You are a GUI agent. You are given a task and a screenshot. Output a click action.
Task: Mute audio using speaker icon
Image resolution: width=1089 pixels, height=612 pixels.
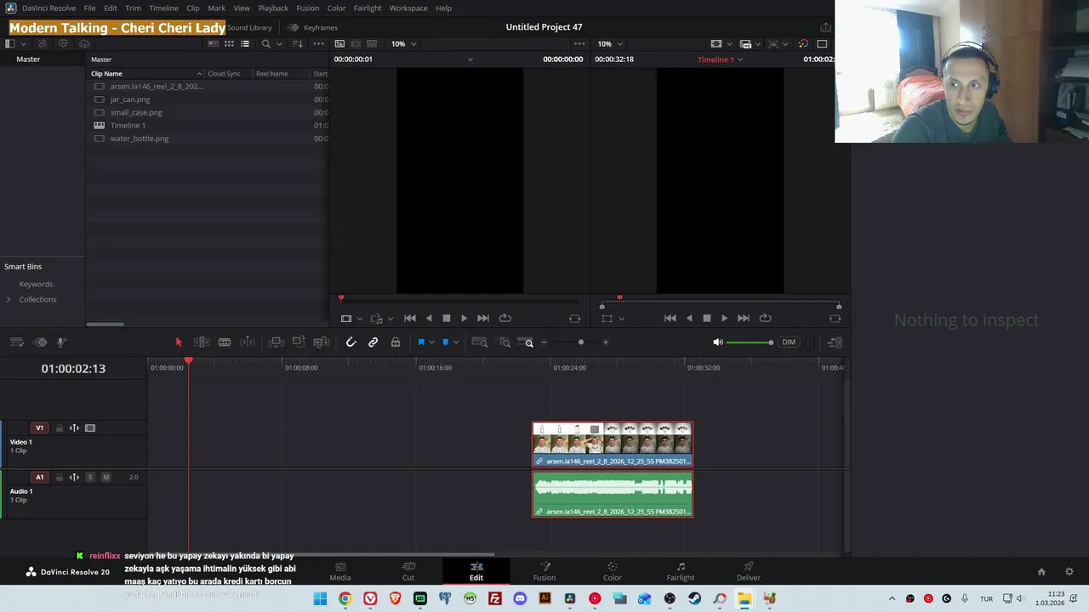click(x=718, y=343)
